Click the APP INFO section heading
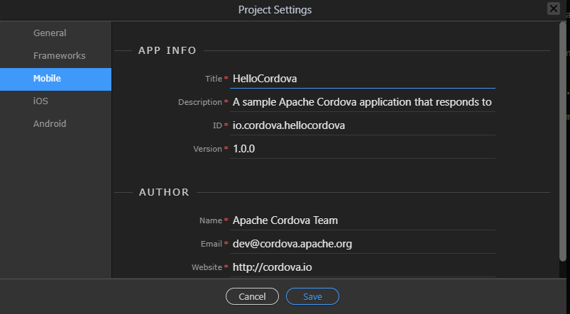 pyautogui.click(x=168, y=50)
